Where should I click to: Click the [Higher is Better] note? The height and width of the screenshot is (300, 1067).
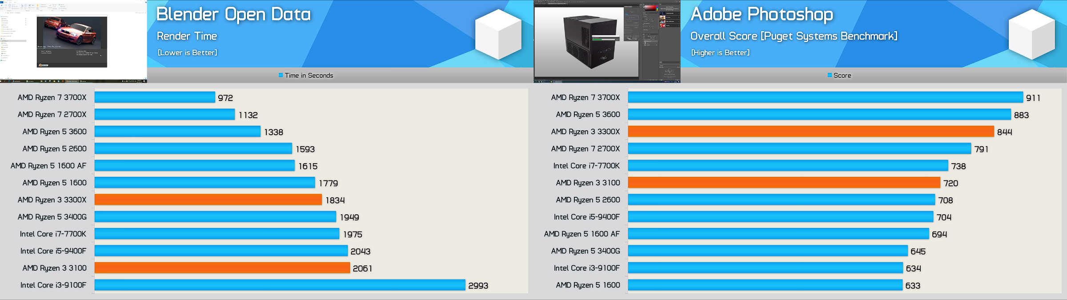[x=720, y=52]
